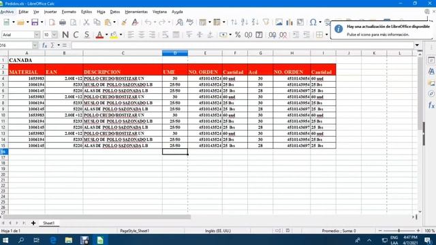Toggle align top vertical alignment

189,35
